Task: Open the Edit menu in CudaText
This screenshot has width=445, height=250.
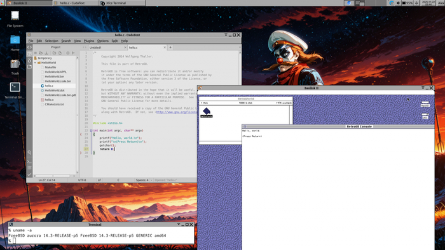Action: coord(39,41)
